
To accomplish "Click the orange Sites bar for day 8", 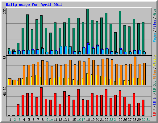I will point(43,73).
